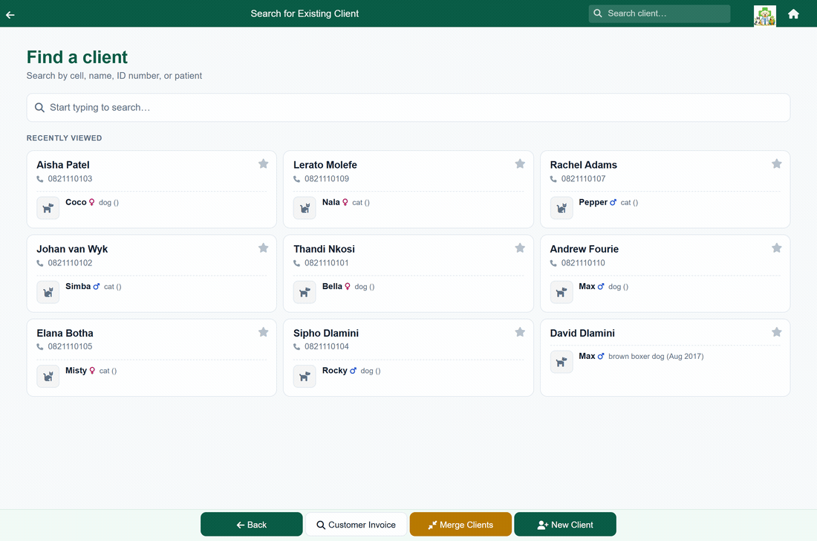Viewport: 817px width, 541px height.
Task: Star the David Dlamini card
Action: (776, 332)
